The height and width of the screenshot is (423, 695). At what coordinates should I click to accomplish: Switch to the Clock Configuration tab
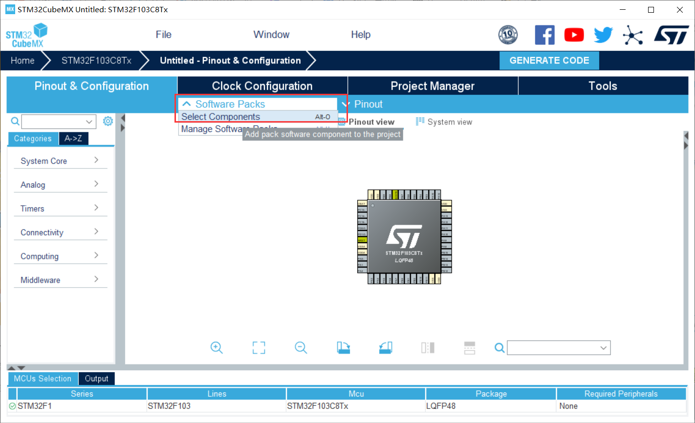pos(262,85)
